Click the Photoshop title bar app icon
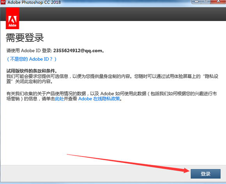The image size is (226, 184). tap(3, 2)
